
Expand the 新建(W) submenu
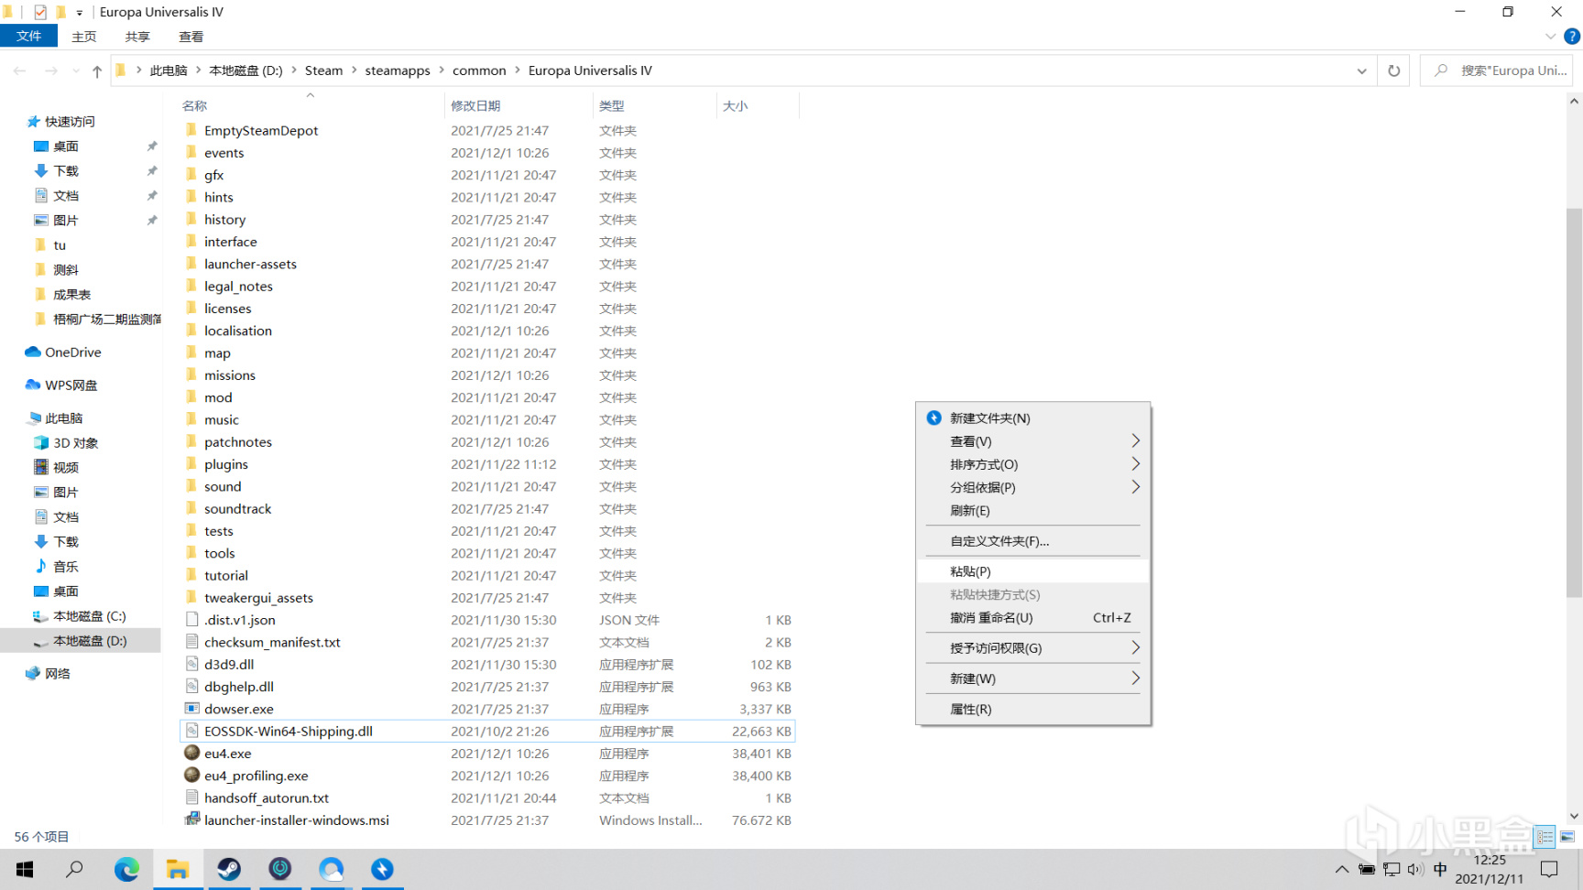[x=1033, y=678]
